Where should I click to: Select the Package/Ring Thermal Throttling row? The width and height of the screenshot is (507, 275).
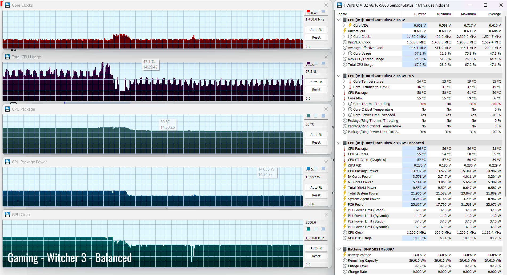pos(419,120)
